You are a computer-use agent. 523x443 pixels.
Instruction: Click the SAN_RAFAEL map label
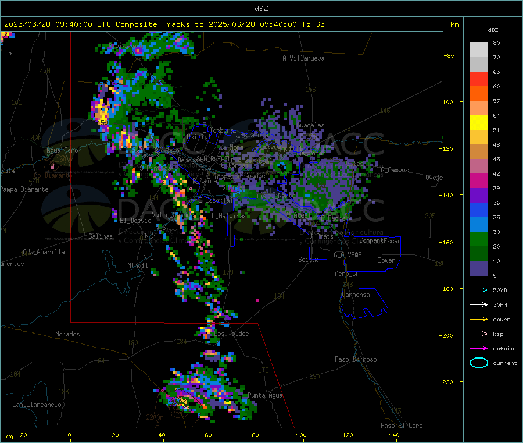(x=213, y=158)
